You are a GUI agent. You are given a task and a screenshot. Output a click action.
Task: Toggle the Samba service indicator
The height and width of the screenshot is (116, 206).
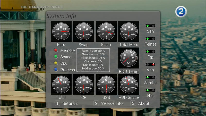tap(150, 77)
